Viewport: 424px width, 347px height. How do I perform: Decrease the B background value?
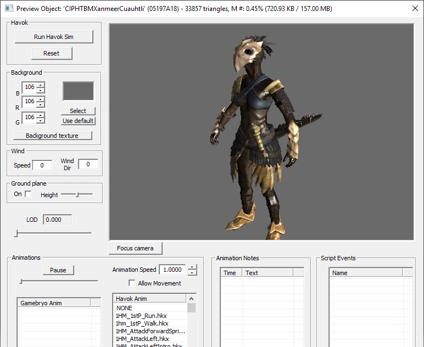click(41, 90)
